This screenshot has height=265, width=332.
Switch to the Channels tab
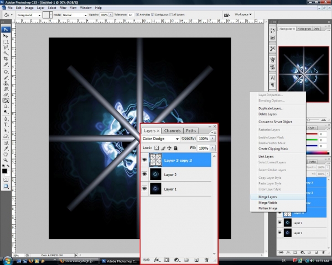tap(172, 131)
